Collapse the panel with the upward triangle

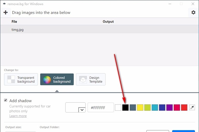57,91
